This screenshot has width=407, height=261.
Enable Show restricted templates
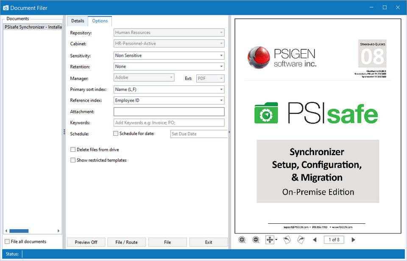tap(73, 160)
